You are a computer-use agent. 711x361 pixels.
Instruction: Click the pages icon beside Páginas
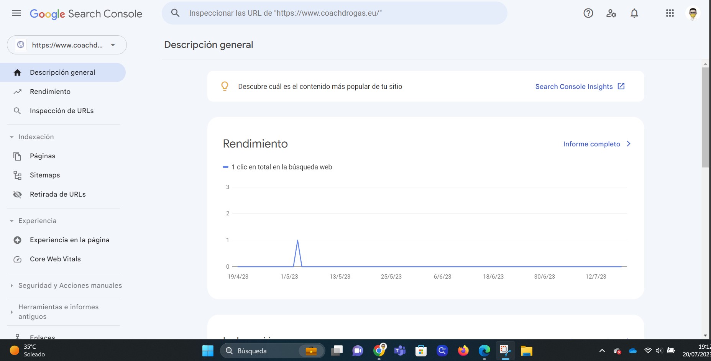[x=17, y=156]
